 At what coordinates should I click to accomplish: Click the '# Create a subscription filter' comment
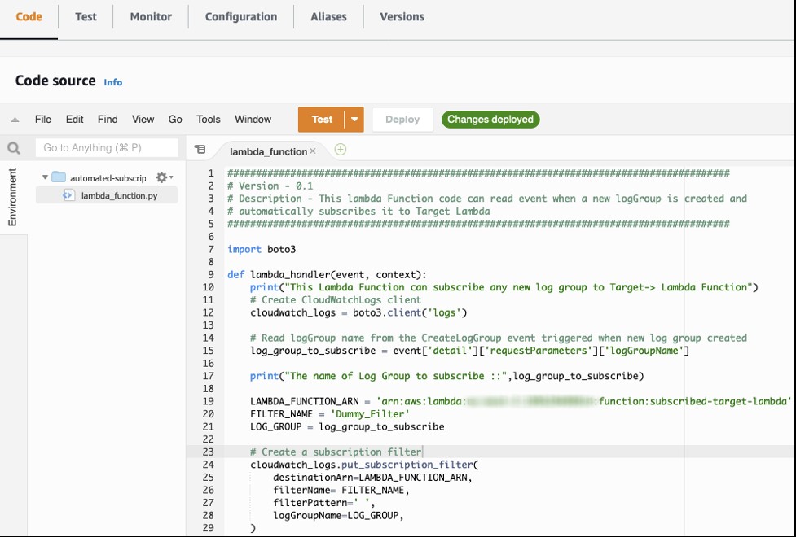pos(336,452)
